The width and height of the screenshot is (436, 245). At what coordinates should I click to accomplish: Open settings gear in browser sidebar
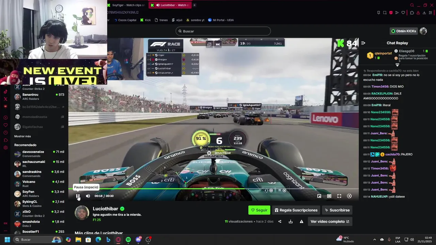click(5, 148)
